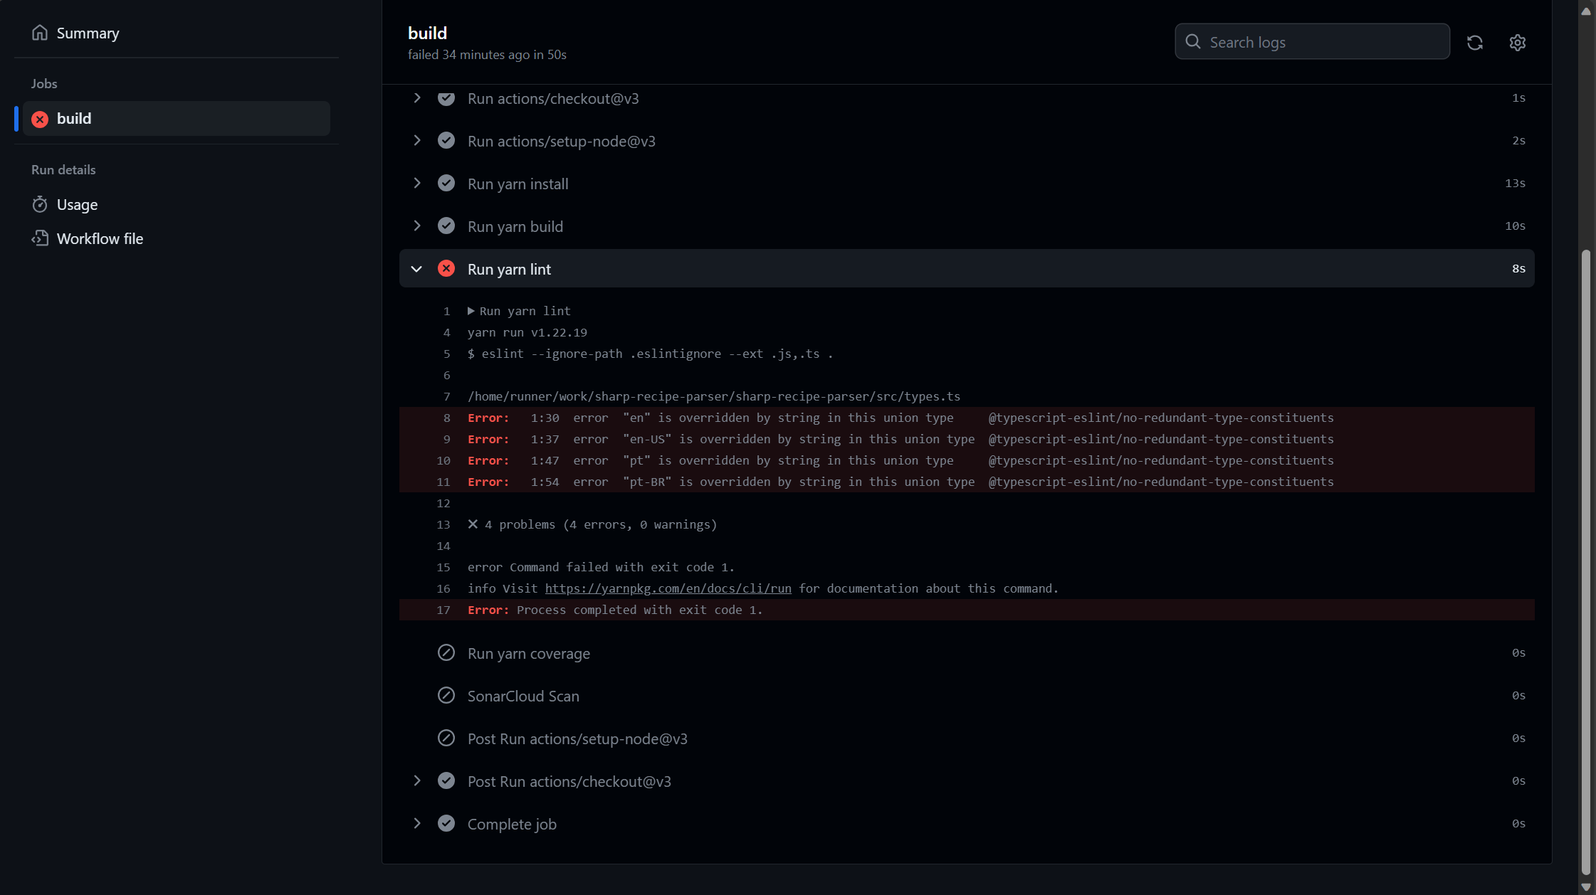Viewport: 1596px width, 895px height.
Task: Click the Workflow file icon
Action: coord(39,238)
